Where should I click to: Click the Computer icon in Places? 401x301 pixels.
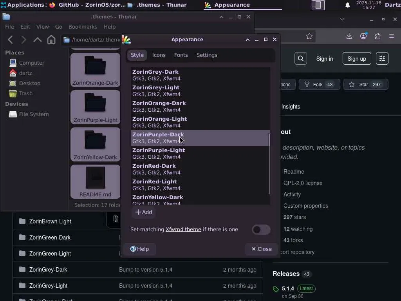coord(13,63)
